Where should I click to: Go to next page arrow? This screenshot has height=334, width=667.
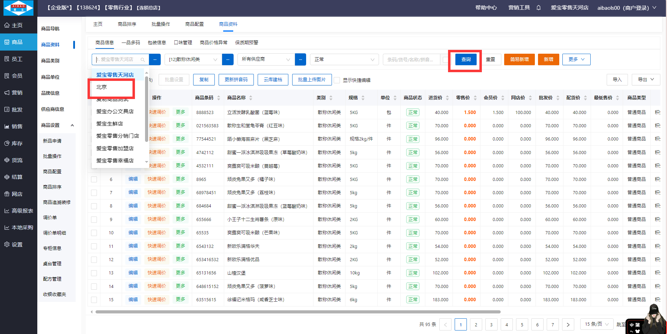[568, 325]
